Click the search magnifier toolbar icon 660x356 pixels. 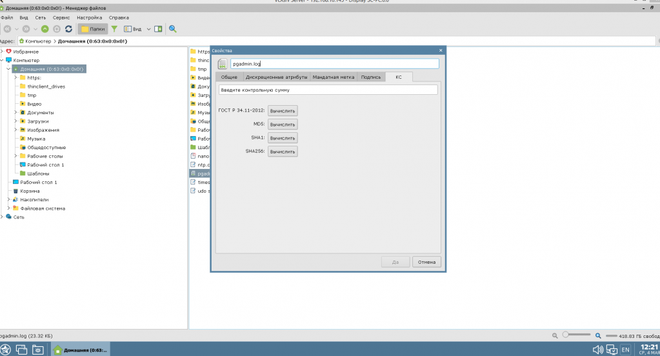(172, 29)
